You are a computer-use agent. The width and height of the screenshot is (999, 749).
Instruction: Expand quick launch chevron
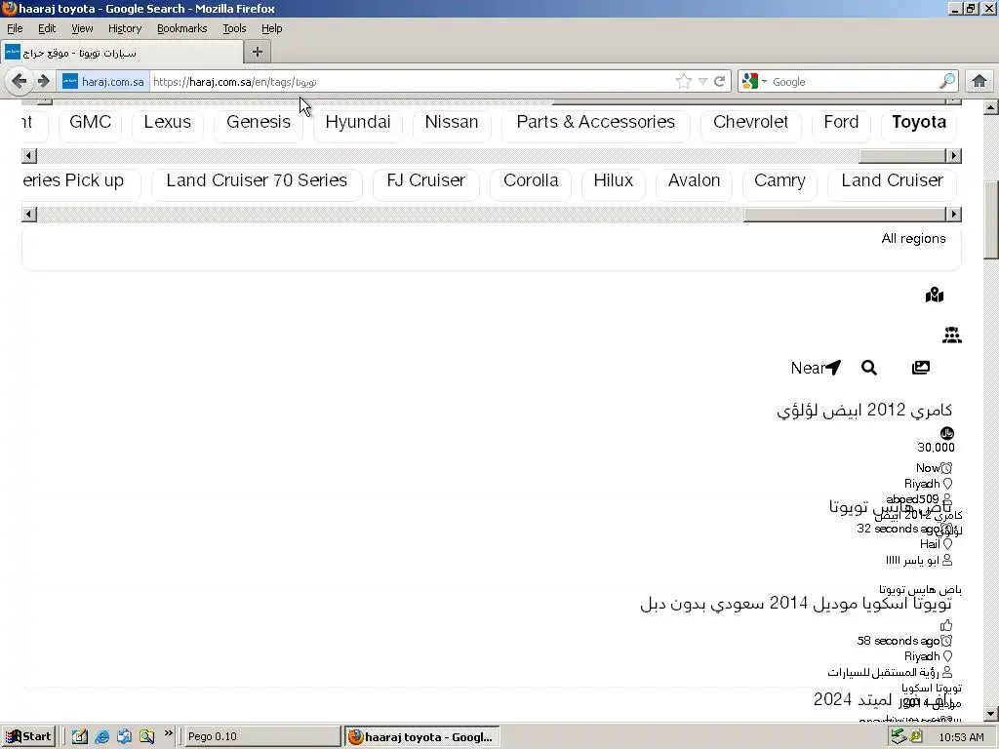(x=168, y=733)
